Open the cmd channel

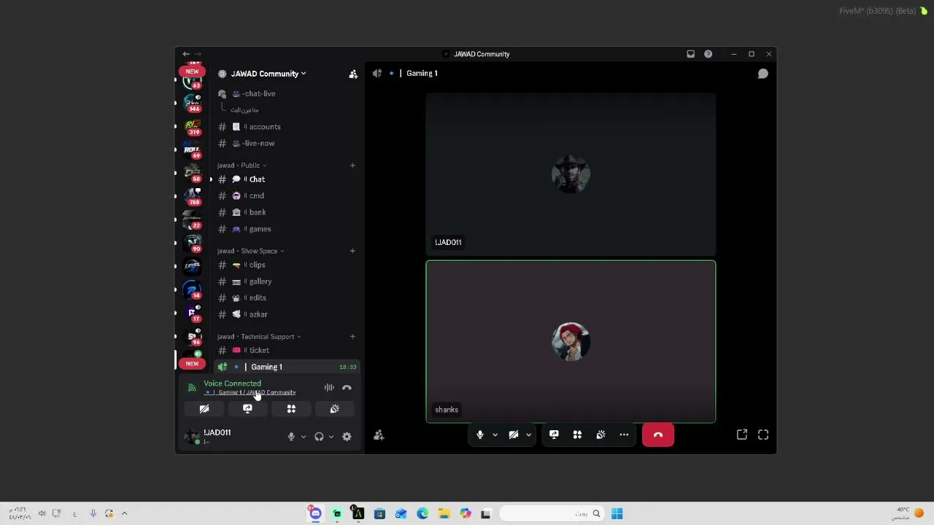click(x=286, y=196)
